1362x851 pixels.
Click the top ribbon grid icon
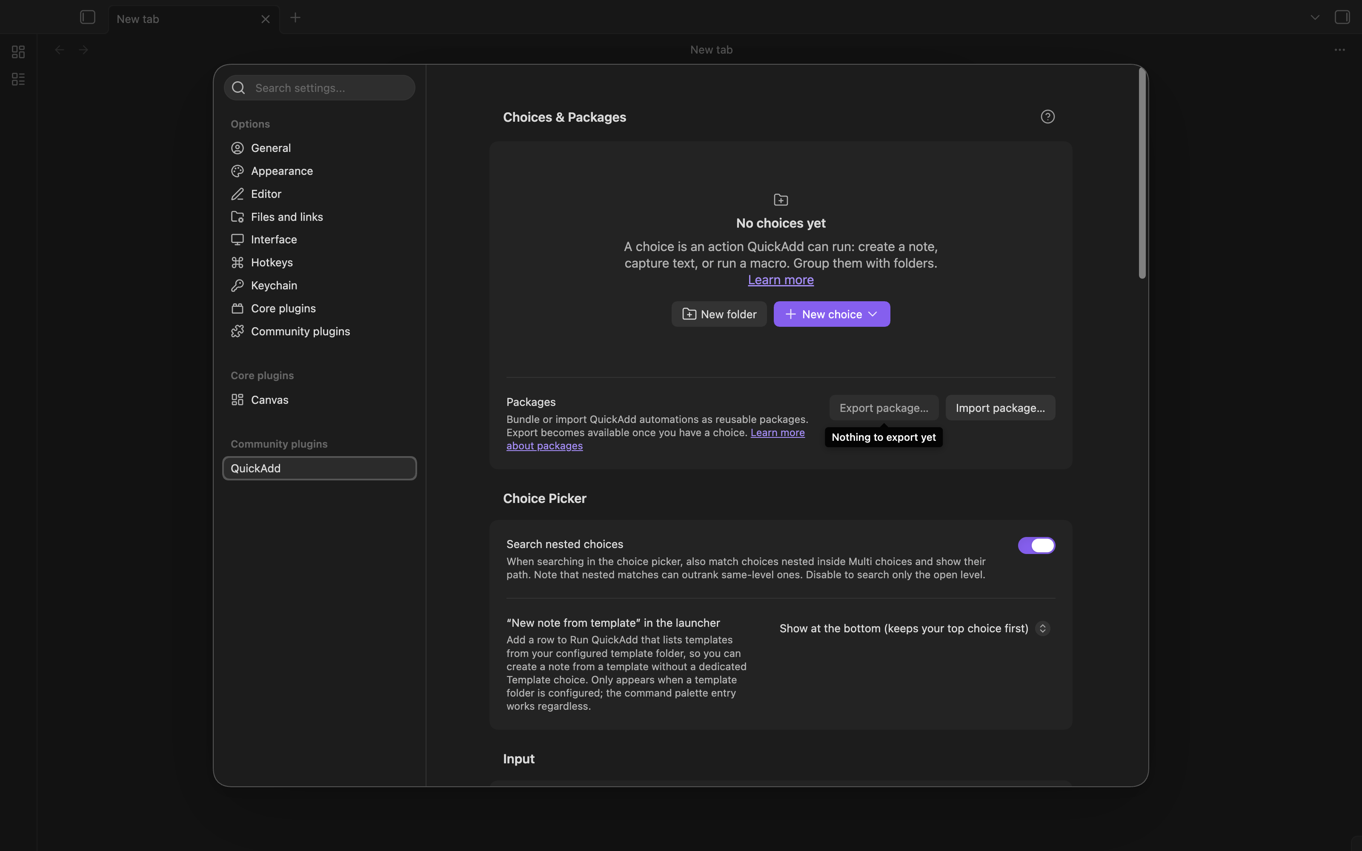pyautogui.click(x=19, y=52)
